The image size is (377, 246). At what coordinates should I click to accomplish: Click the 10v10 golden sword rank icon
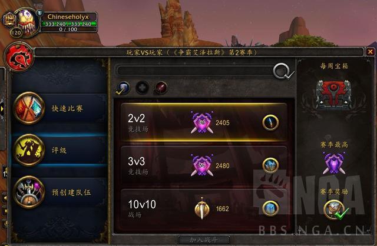tap(202, 208)
